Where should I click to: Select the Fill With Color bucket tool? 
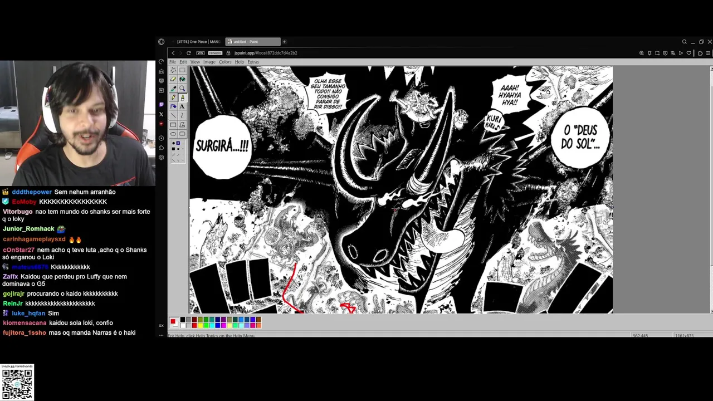(x=182, y=79)
